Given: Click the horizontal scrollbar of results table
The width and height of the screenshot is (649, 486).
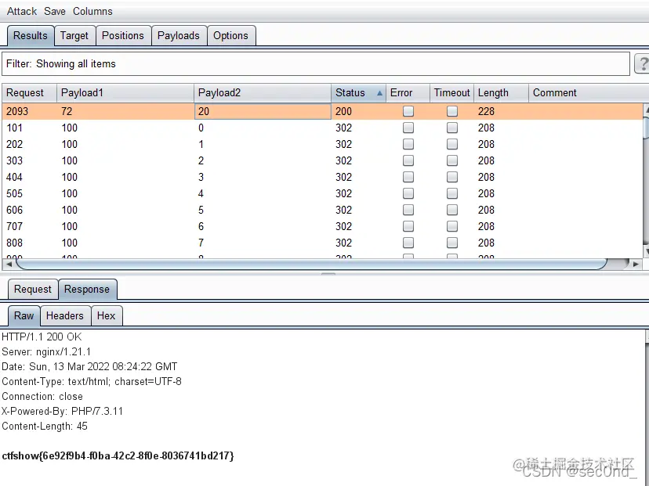Looking at the screenshot, I should 311,264.
